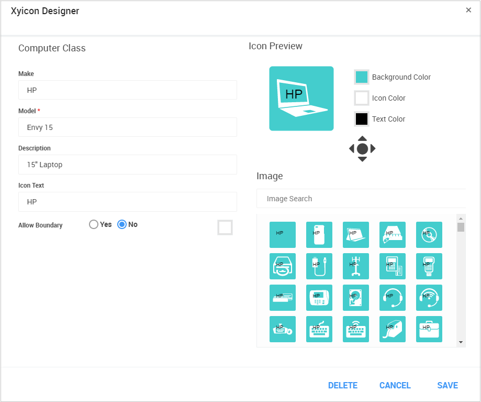
Task: Pick the handheld scanner terminal icon
Action: coord(429,266)
